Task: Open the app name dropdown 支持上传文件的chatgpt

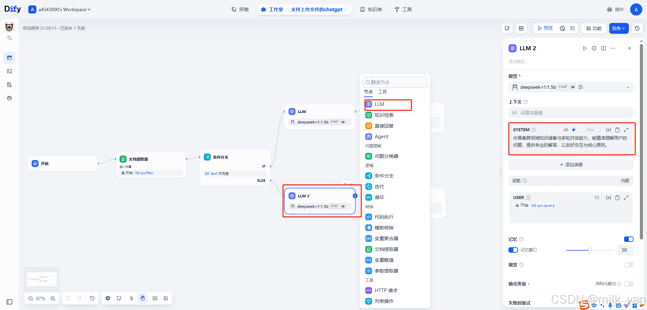Action: coord(319,9)
